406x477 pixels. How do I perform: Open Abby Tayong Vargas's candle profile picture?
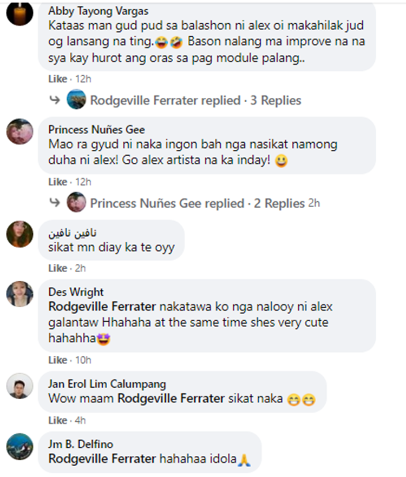20,12
